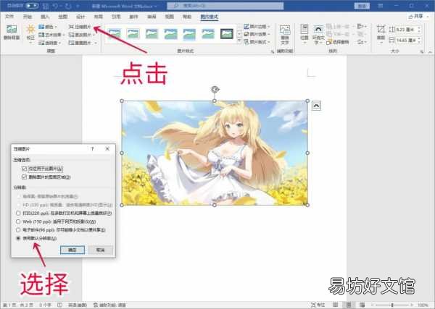Choose the first picture style thumbnail
The height and width of the screenshot is (309, 435).
(x=115, y=34)
